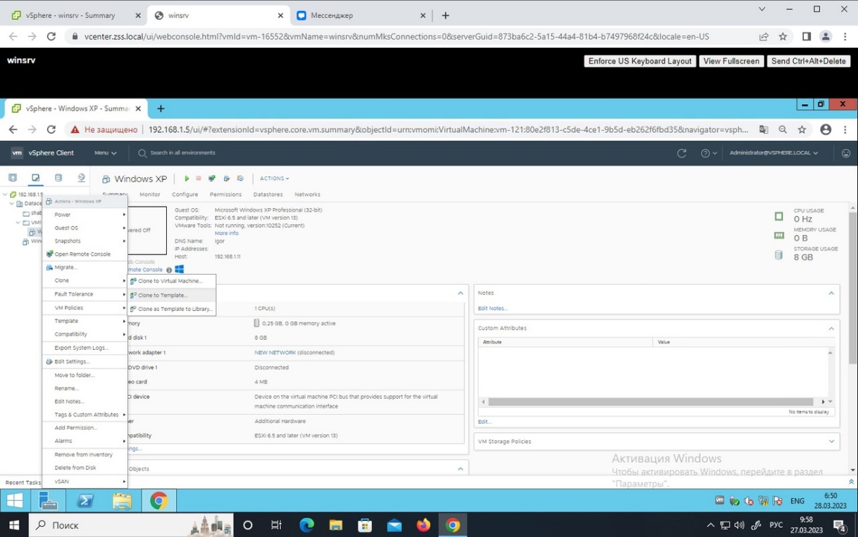858x537 pixels.
Task: Click Edit Settings icon in VM toolbar
Action: (226, 179)
